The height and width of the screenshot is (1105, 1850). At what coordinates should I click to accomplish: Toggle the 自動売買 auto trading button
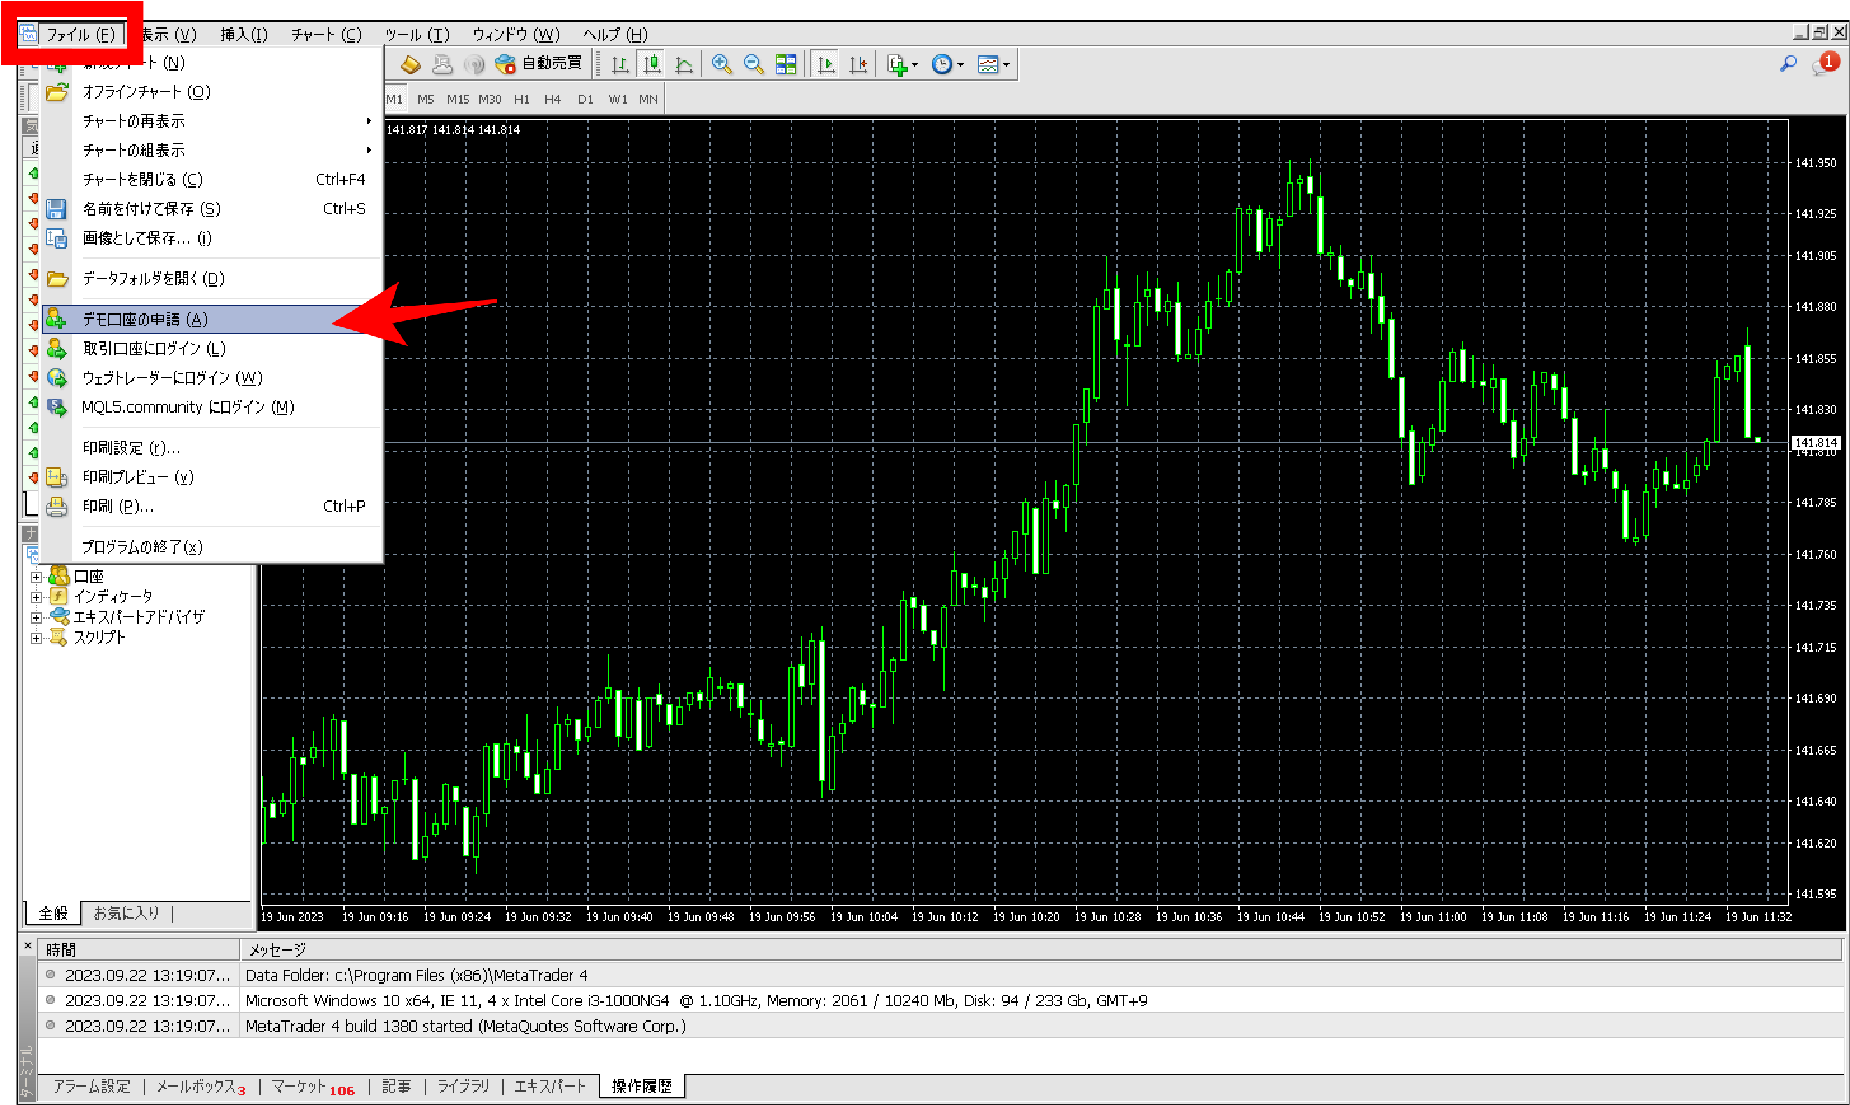pyautogui.click(x=539, y=64)
